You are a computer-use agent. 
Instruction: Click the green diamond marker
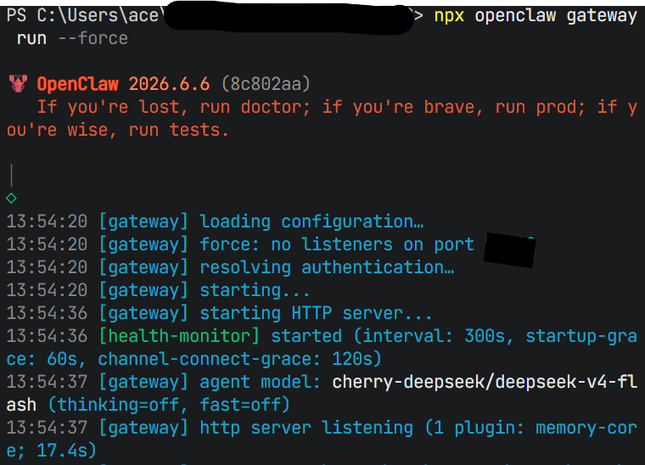click(x=12, y=199)
